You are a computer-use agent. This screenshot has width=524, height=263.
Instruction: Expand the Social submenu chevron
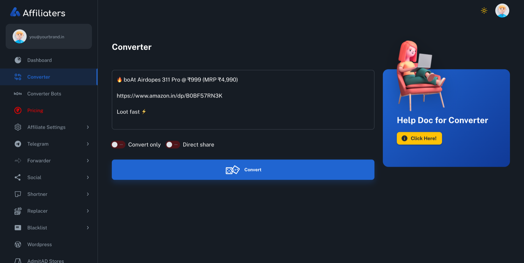[88, 178]
